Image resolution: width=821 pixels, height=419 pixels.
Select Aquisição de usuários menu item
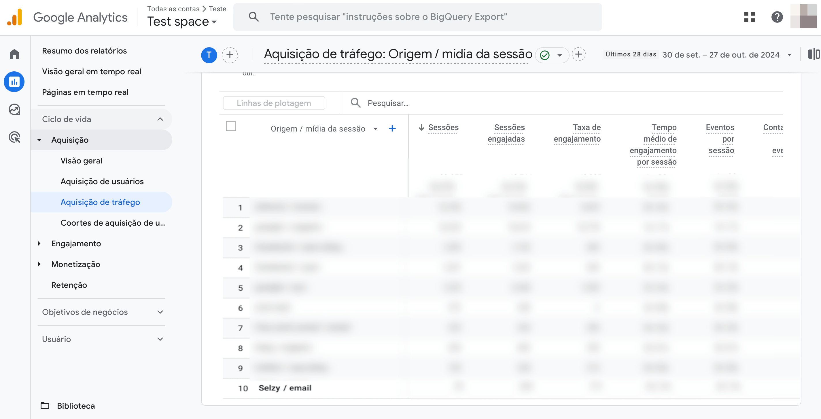coord(103,181)
